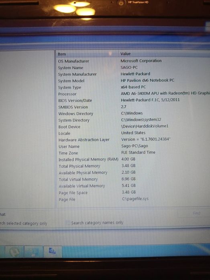Click the C:\Windows value
Image resolution: width=210 pixels, height=280 pixels.
[132, 113]
